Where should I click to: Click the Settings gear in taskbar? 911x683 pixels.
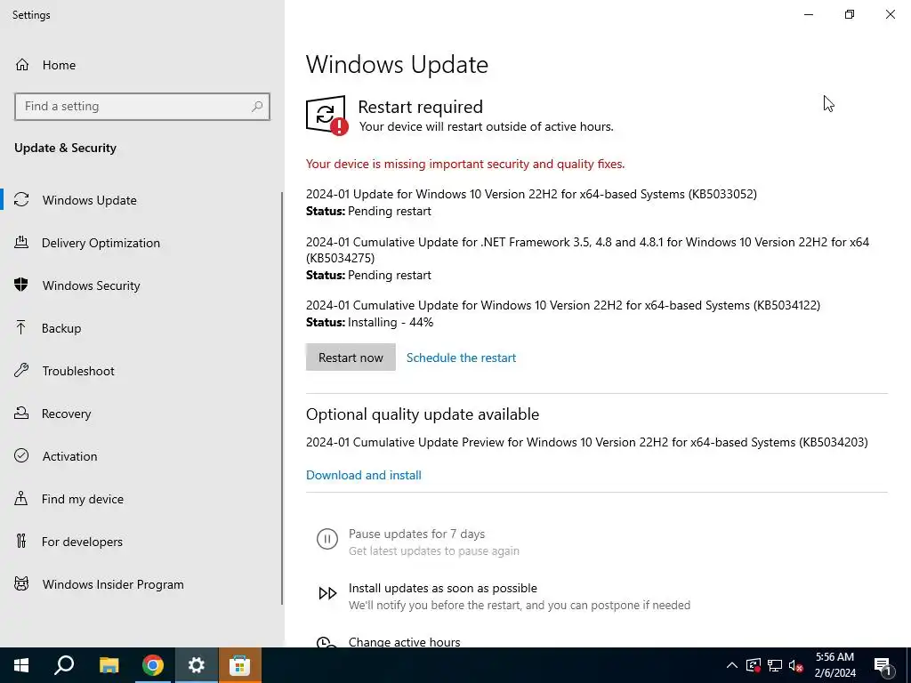click(x=197, y=665)
